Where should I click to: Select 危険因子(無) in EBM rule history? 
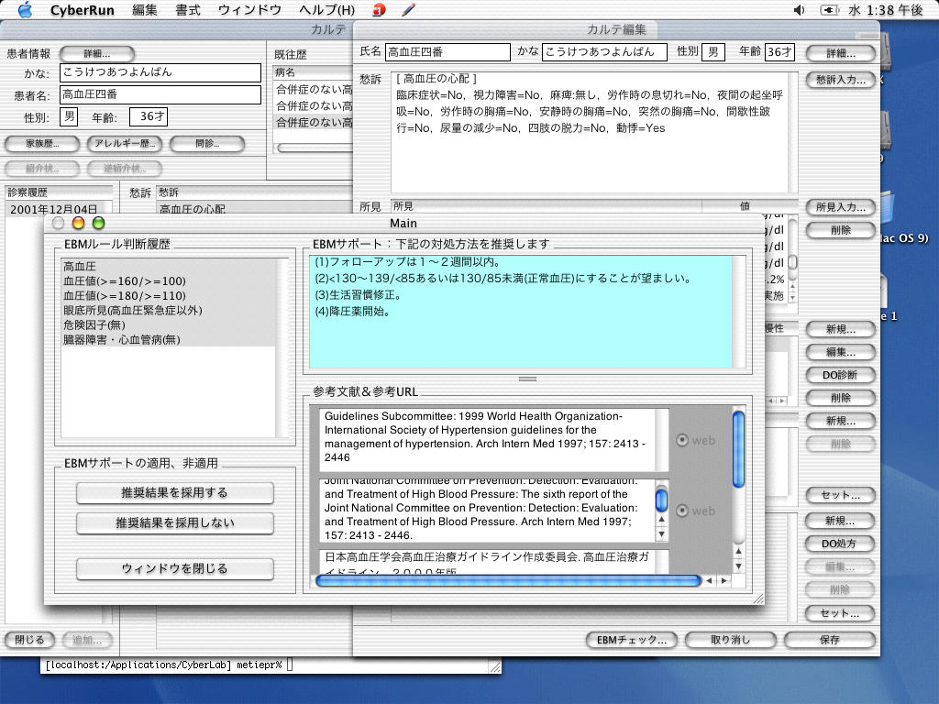(x=94, y=325)
